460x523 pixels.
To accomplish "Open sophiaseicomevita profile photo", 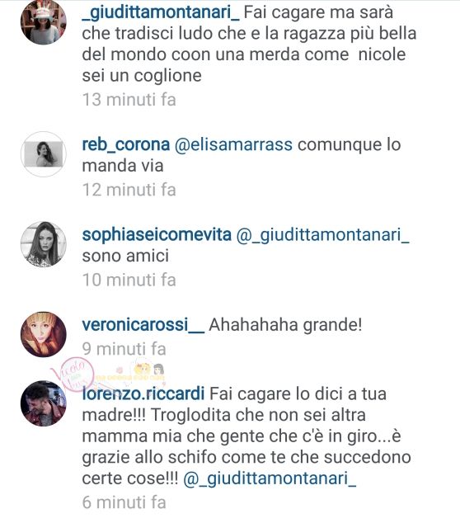I will 44,244.
